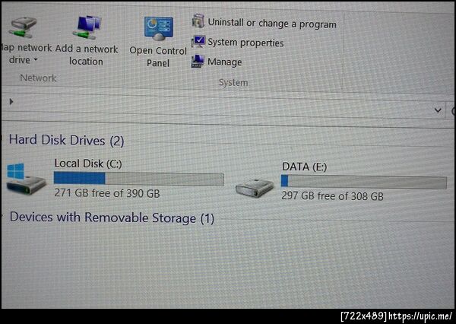This screenshot has width=456, height=324.
Task: Click the Manage computer icon
Action: click(198, 61)
